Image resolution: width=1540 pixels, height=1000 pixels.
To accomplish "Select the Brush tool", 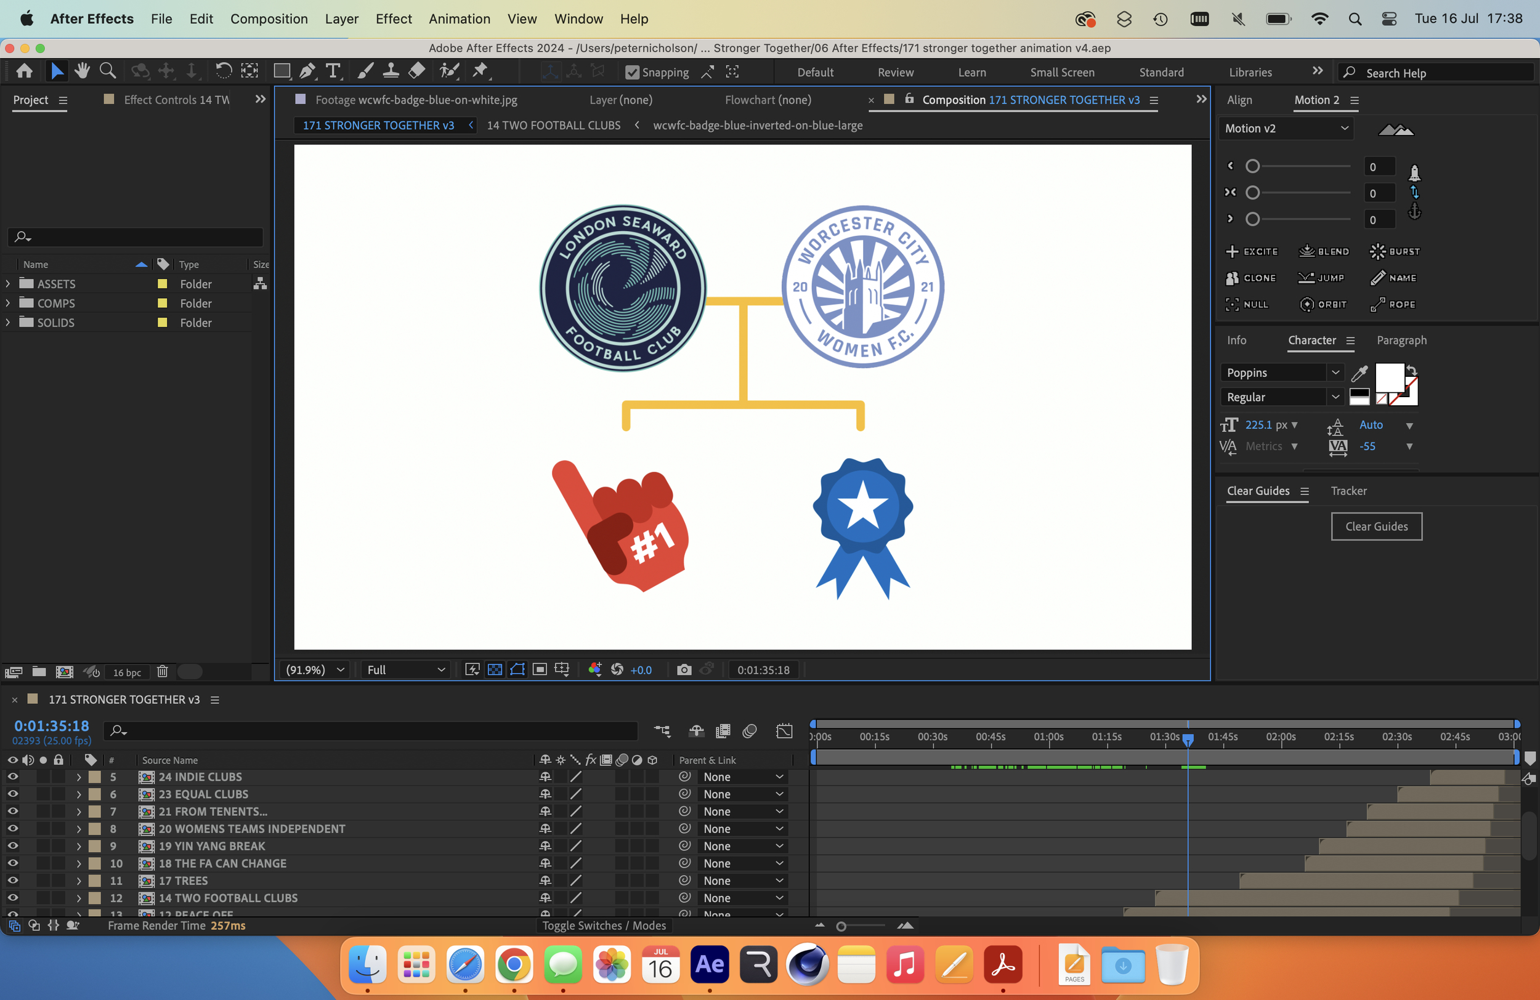I will 365,71.
